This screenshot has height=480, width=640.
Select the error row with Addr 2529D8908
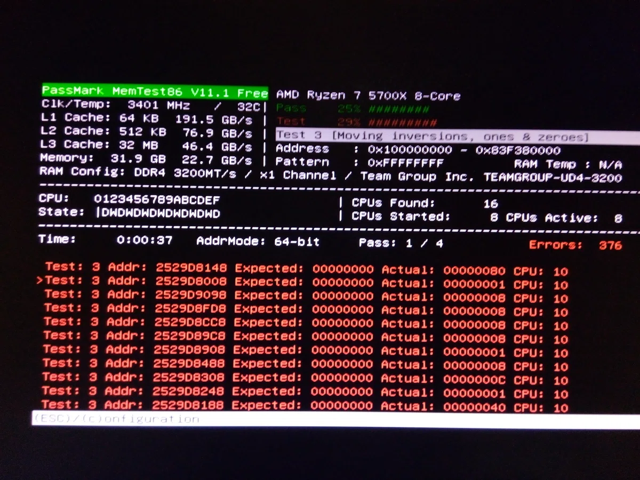306,351
